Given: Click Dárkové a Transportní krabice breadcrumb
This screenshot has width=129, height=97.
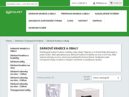Looking at the screenshot, I should (x=29, y=41).
